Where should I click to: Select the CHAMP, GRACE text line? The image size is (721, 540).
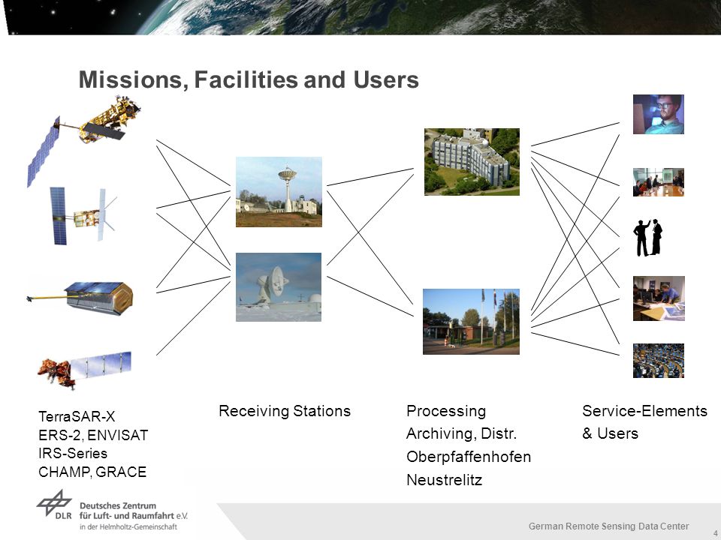point(92,472)
